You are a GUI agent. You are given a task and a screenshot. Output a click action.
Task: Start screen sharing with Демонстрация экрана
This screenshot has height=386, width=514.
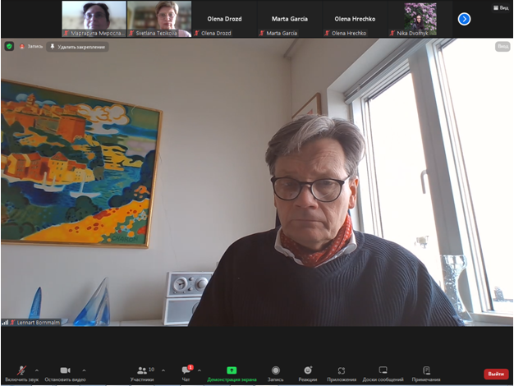tap(232, 373)
